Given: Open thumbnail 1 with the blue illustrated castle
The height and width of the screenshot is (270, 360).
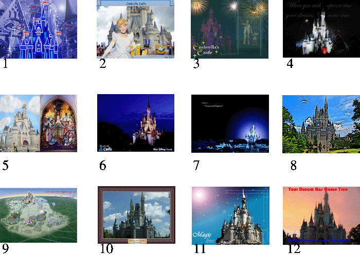Looking at the screenshot, I should pyautogui.click(x=39, y=29).
